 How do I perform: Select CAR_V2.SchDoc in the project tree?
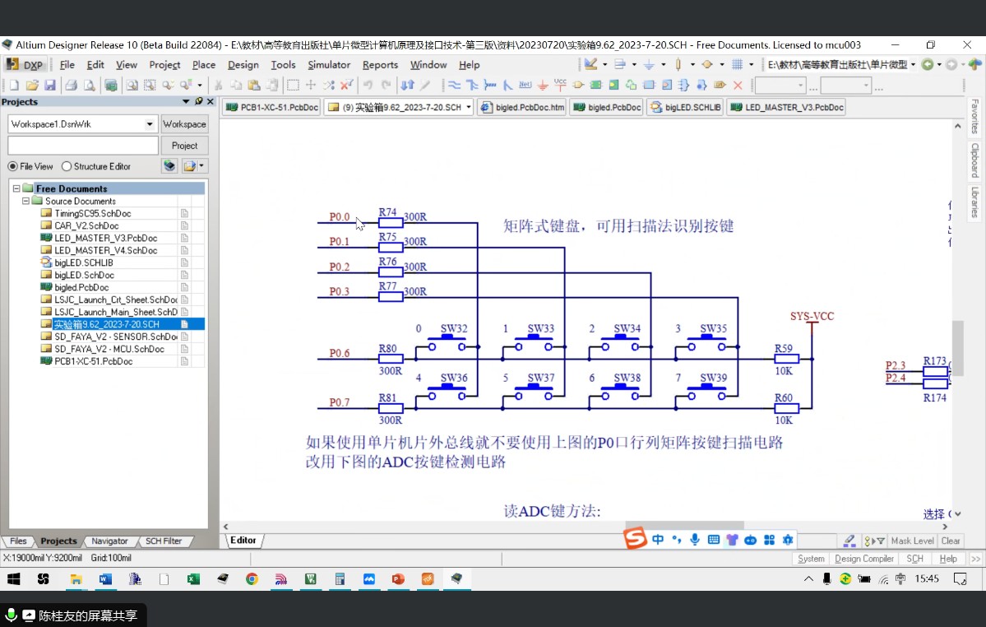[x=86, y=225]
